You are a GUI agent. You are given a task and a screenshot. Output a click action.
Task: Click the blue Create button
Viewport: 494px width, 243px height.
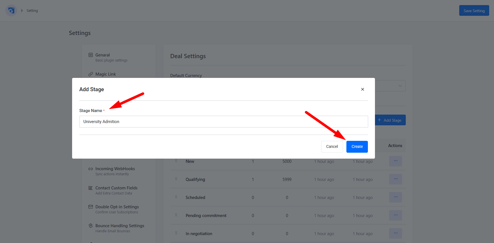pyautogui.click(x=357, y=147)
